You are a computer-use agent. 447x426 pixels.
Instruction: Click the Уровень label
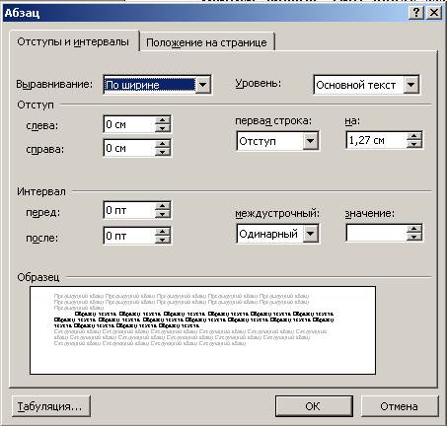259,84
